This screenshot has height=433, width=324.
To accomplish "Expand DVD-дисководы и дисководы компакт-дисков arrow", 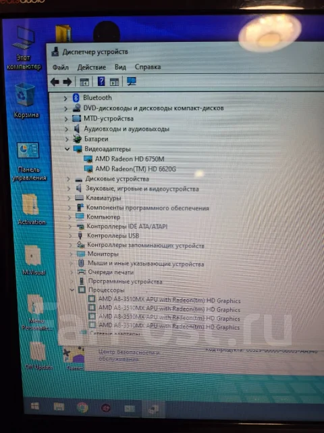I will pos(65,108).
